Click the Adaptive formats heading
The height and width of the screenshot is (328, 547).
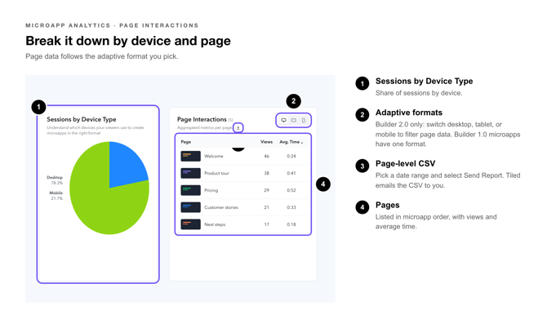(x=409, y=113)
